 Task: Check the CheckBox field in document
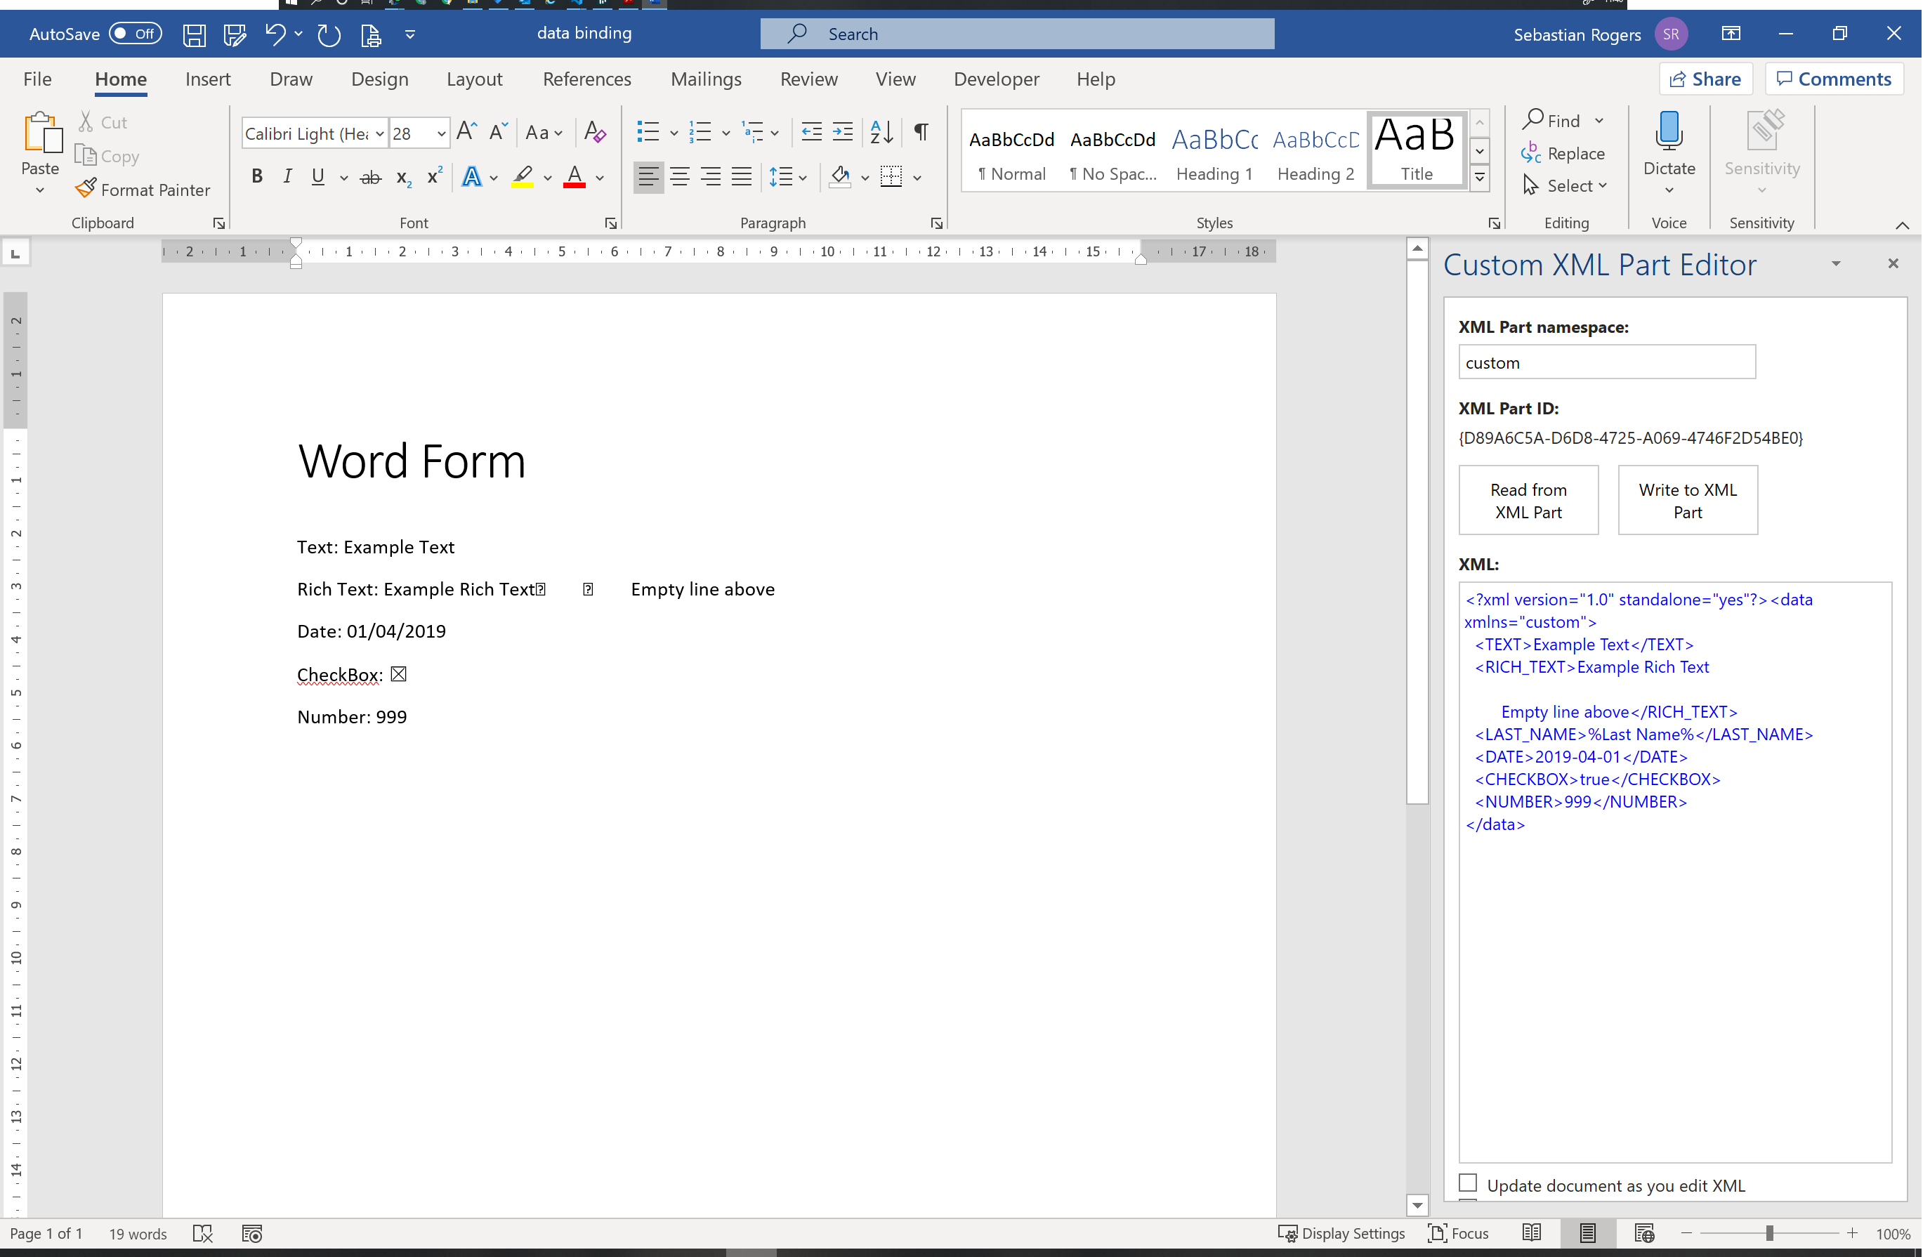tap(400, 673)
